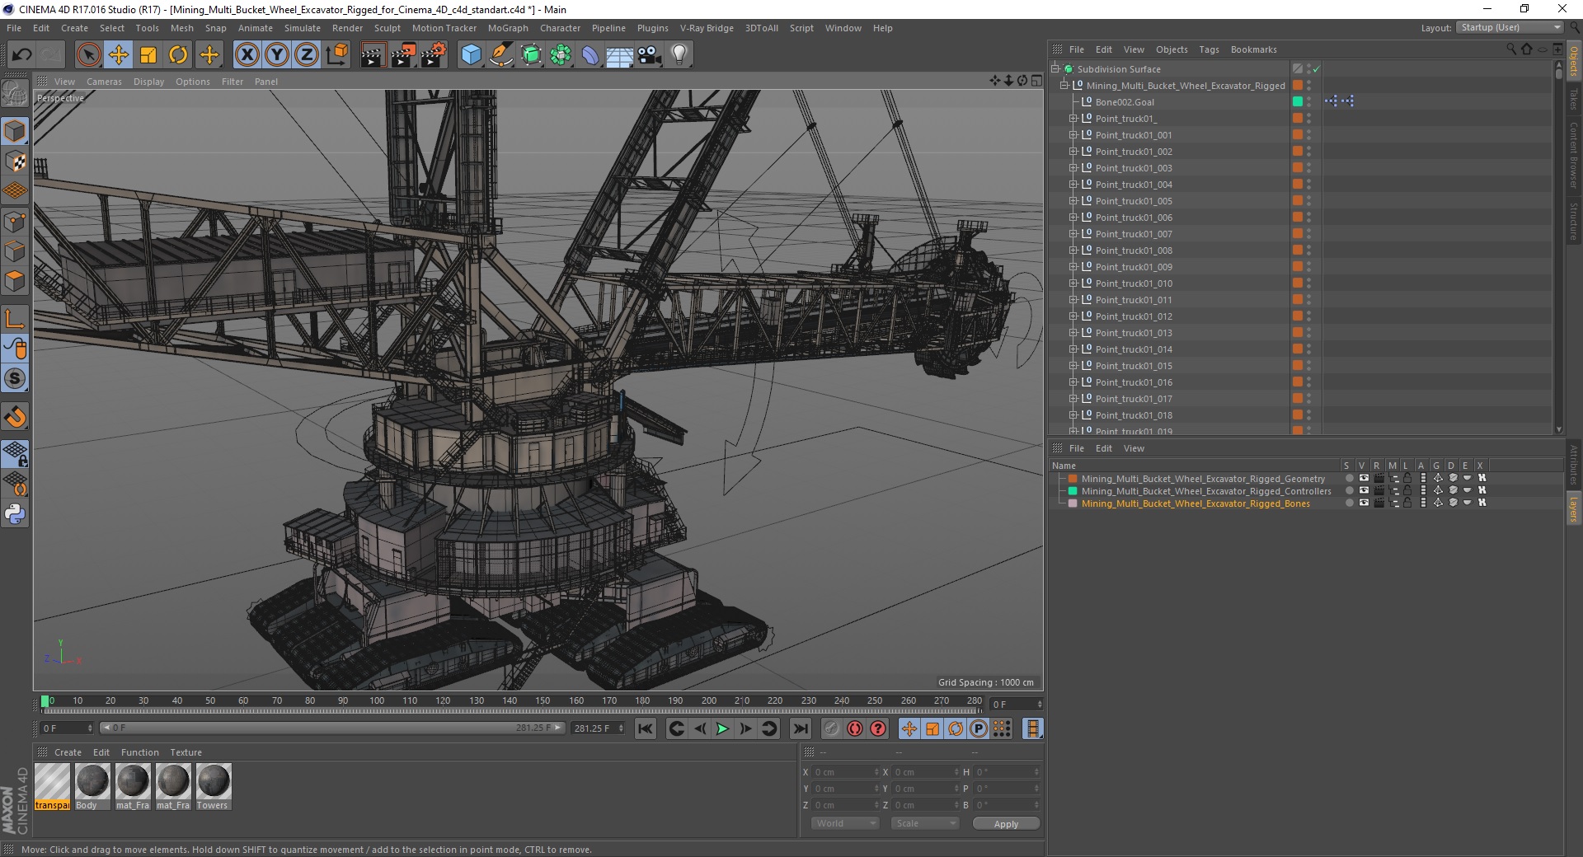Viewport: 1583px width, 857px height.
Task: Select the Move tool in toolbar
Action: [119, 55]
